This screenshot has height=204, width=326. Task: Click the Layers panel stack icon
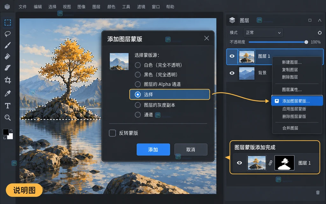coord(232,20)
